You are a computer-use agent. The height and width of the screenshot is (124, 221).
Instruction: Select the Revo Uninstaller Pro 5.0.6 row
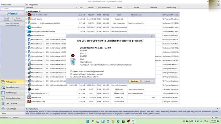tap(103, 93)
